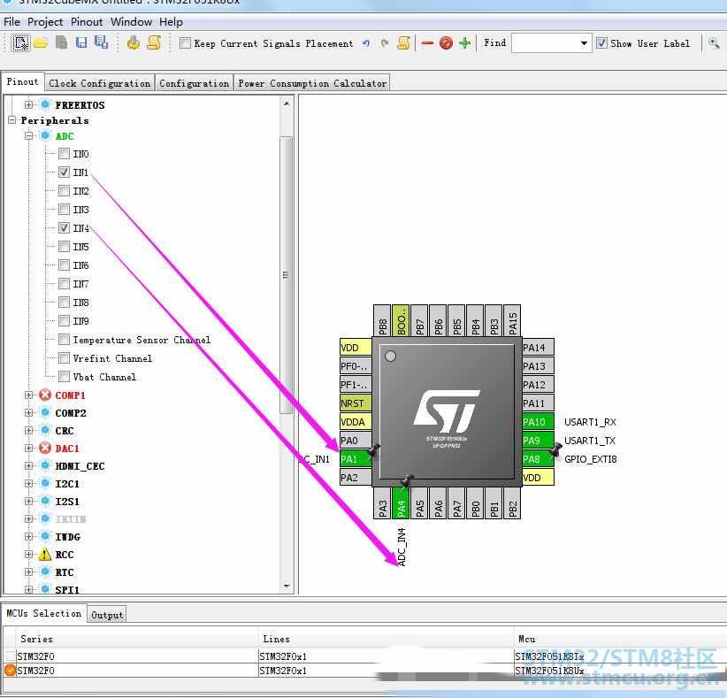Click the red error icon beside COMP1
This screenshot has height=698, width=727.
45,395
